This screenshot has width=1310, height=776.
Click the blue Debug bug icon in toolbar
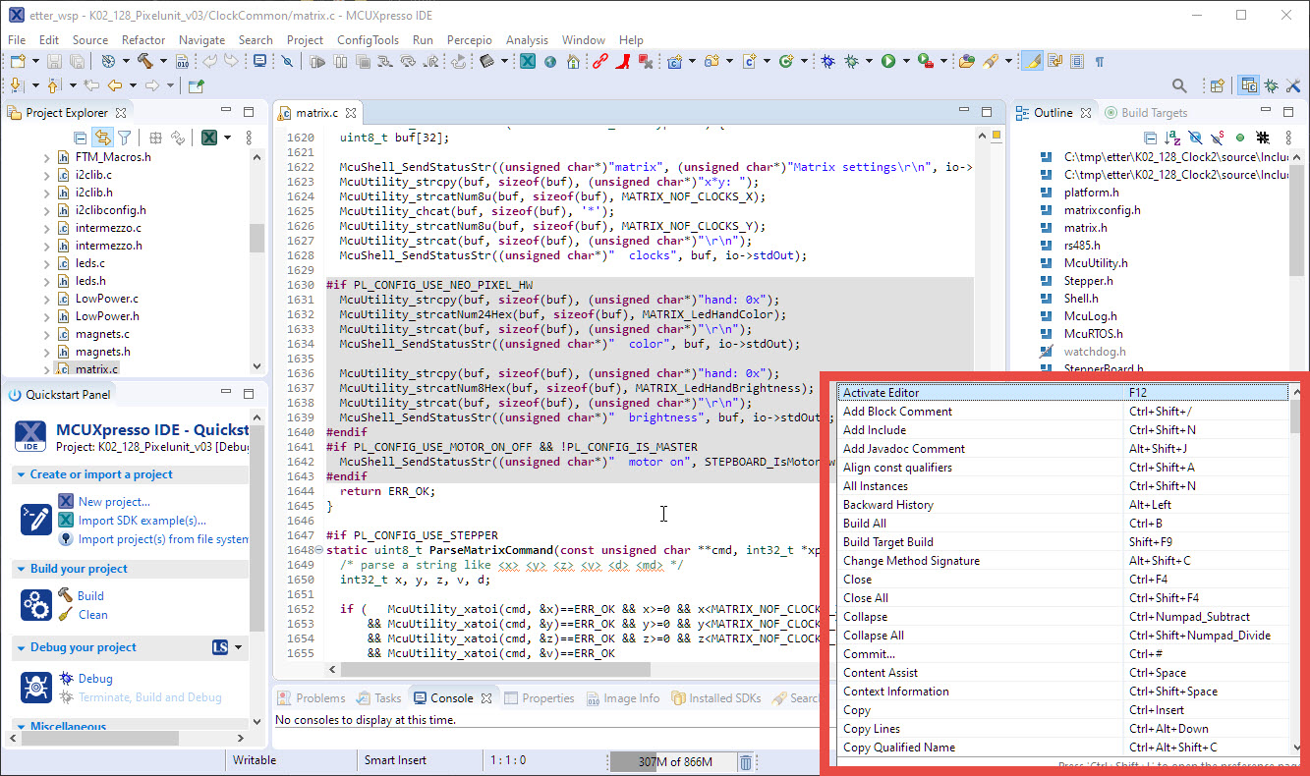click(828, 61)
